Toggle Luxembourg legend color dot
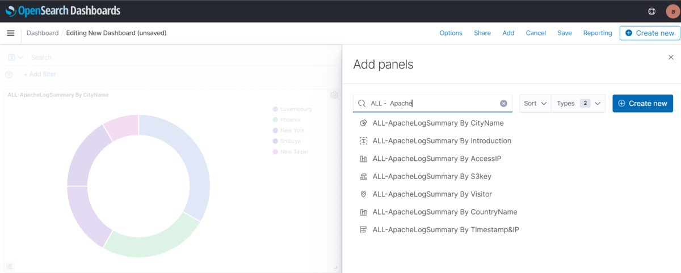 pyautogui.click(x=275, y=109)
